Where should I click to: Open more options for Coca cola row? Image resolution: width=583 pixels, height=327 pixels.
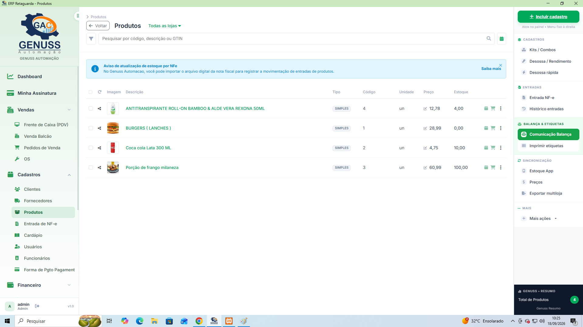tap(501, 148)
